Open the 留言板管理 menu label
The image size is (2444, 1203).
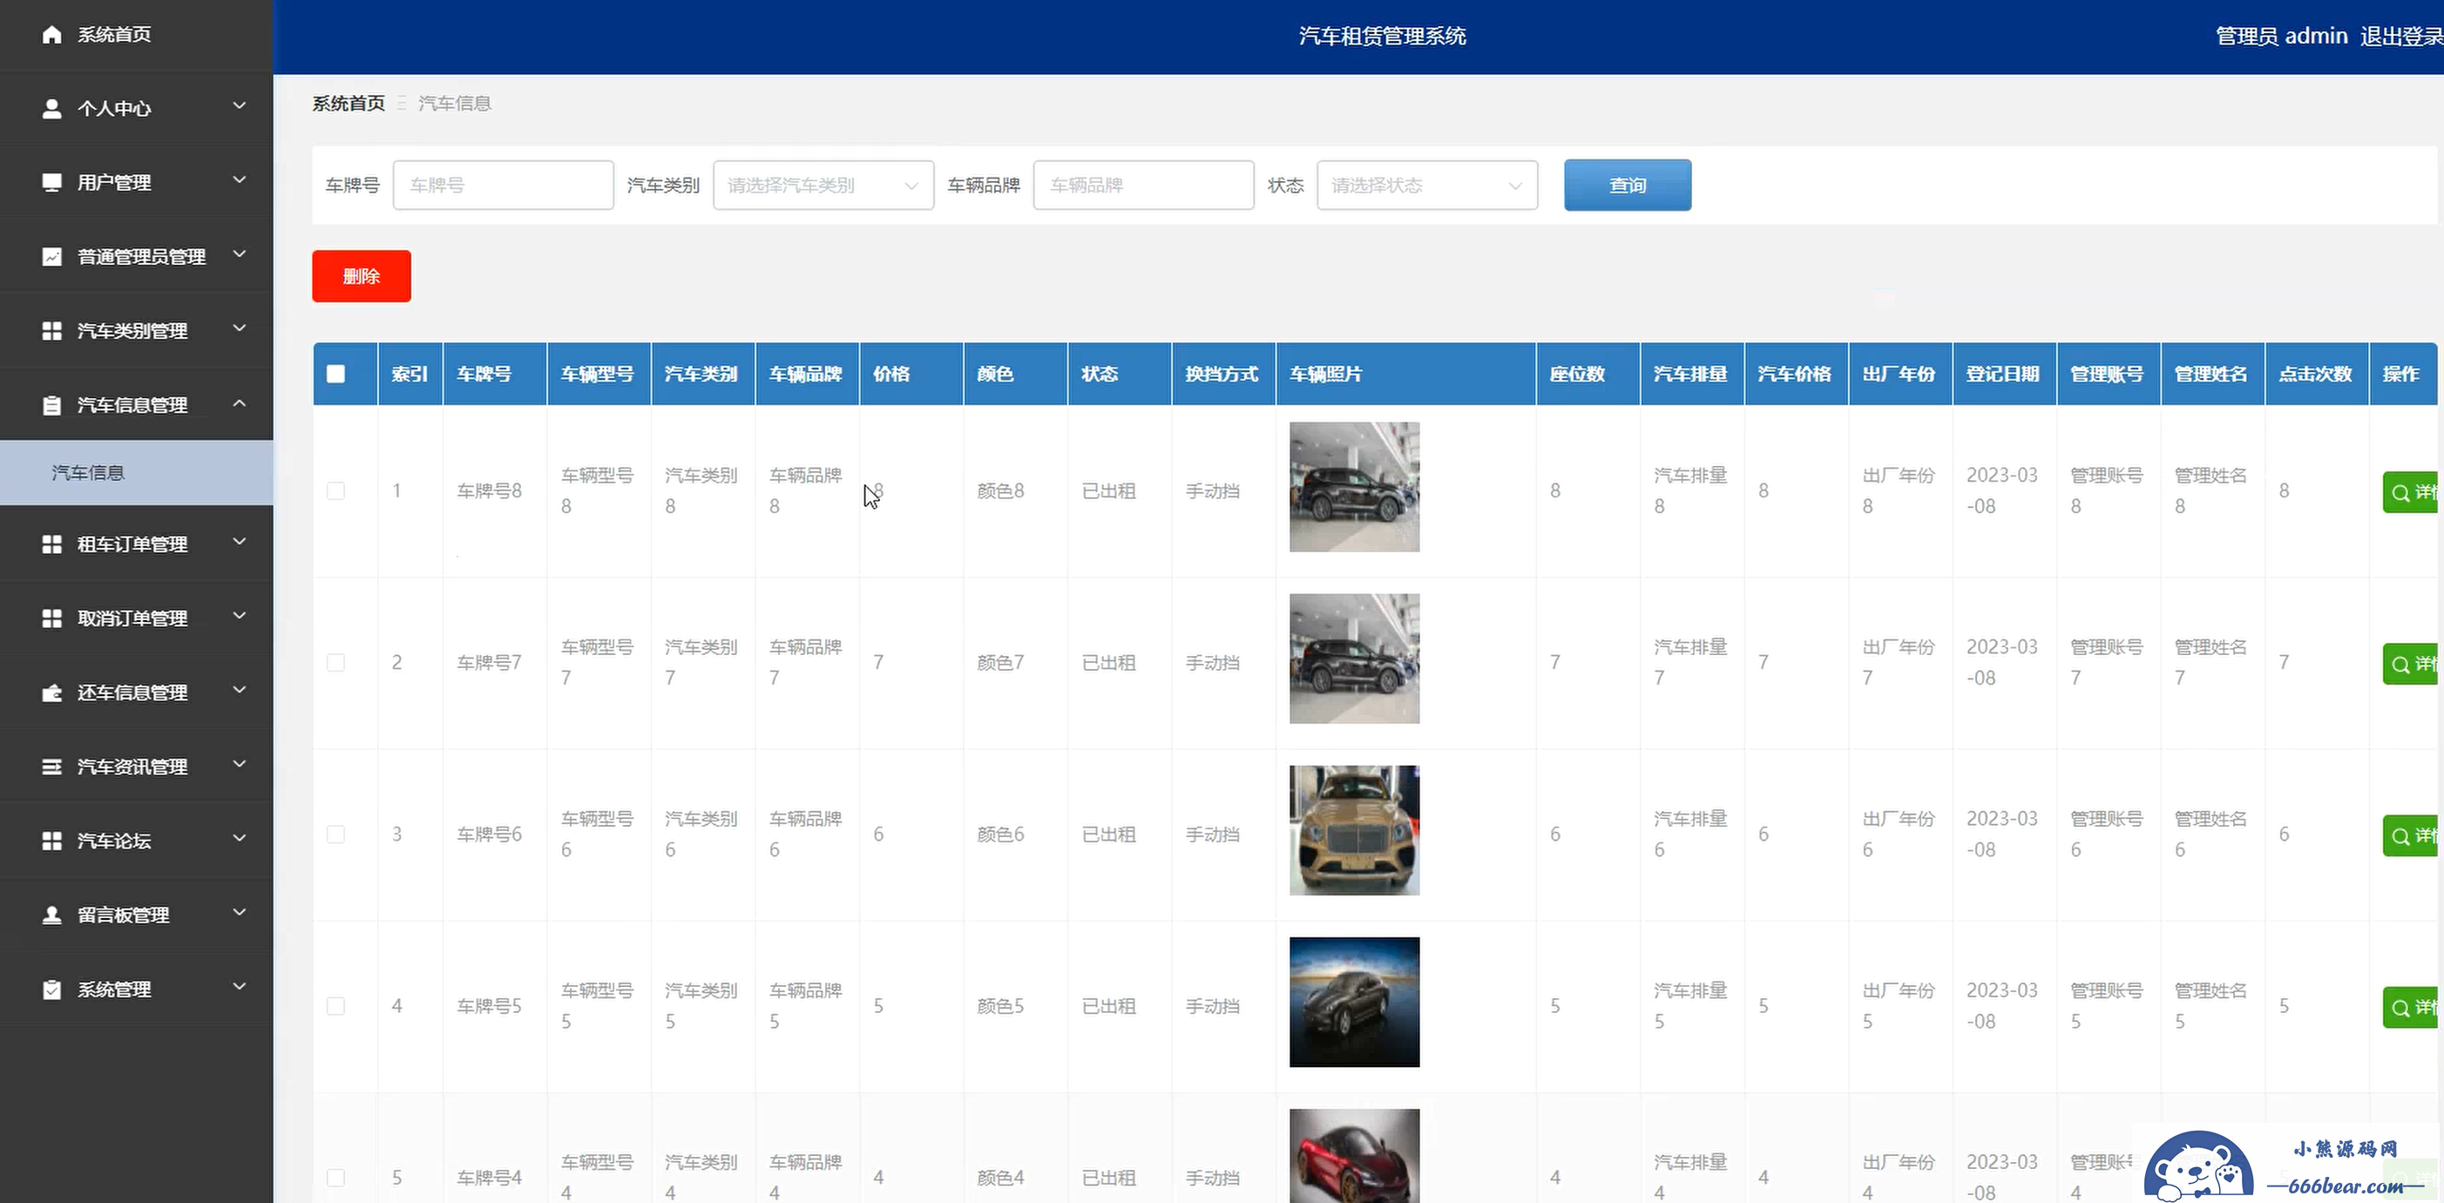click(124, 916)
